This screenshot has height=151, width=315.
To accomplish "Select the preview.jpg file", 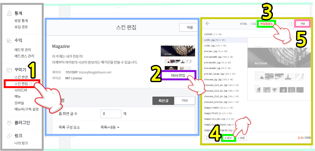I will pyautogui.click(x=216, y=51).
